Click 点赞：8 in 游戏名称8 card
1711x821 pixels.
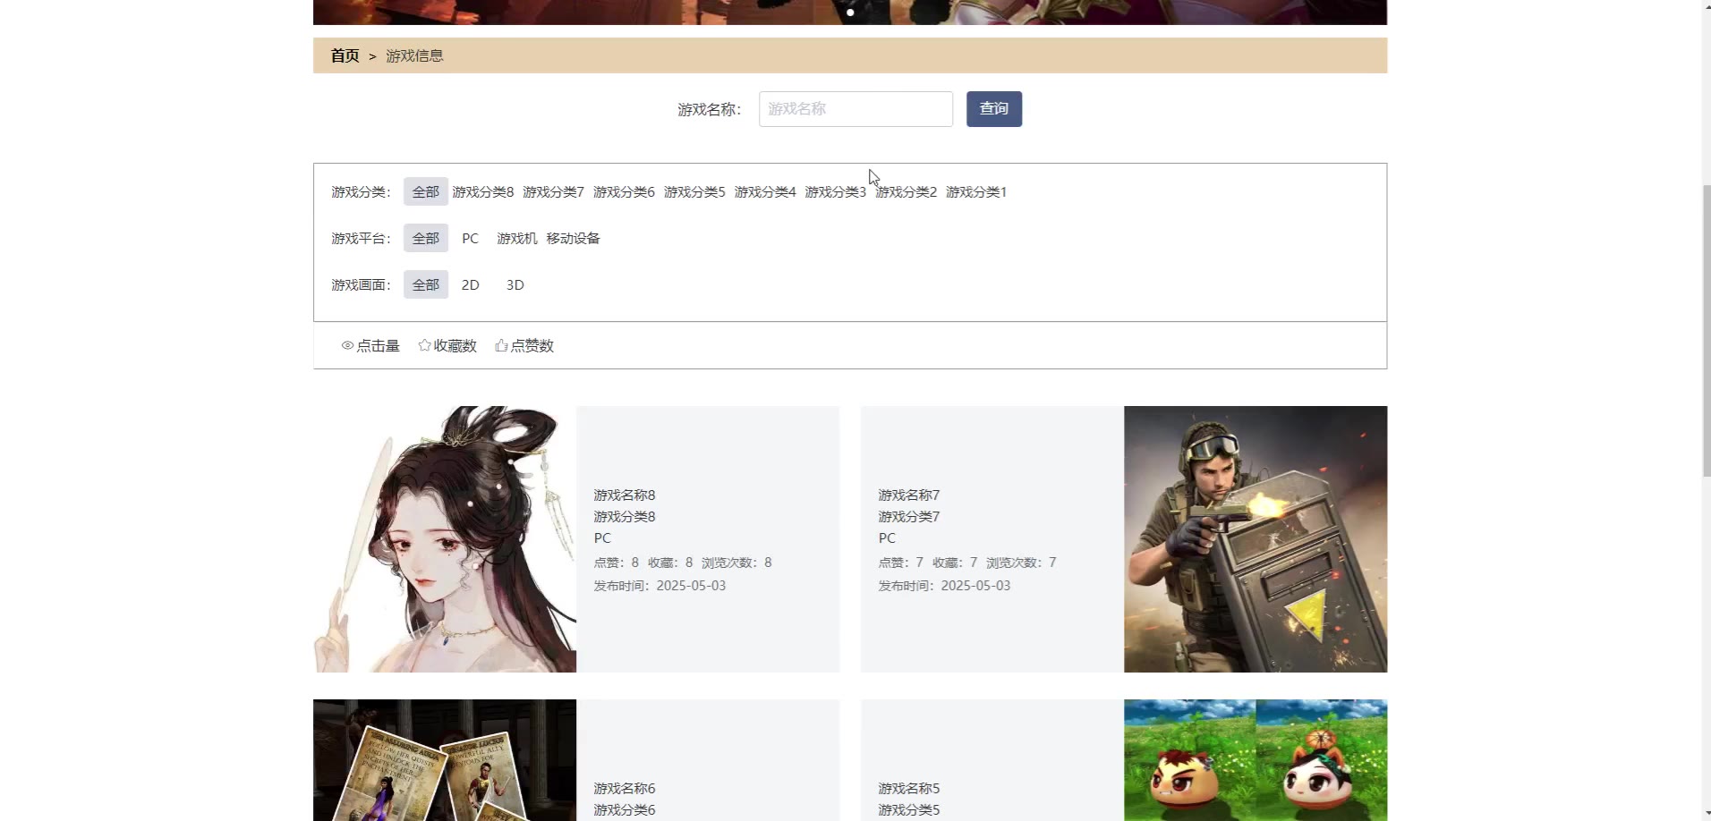pyautogui.click(x=617, y=563)
